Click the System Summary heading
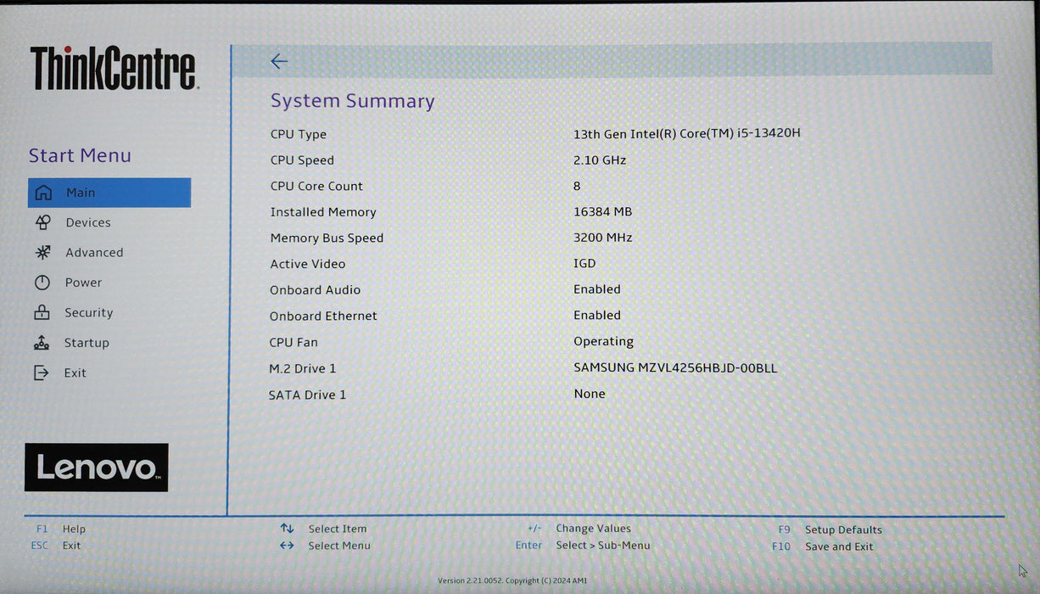 pyautogui.click(x=352, y=101)
